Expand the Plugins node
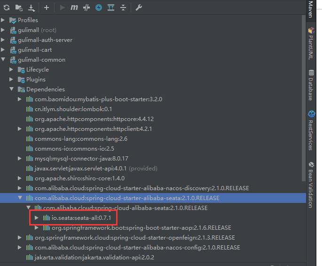322x266 pixels. pos(11,79)
